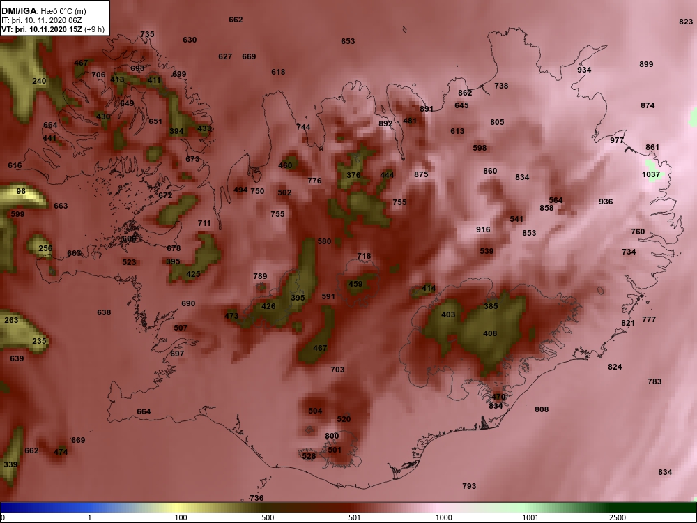Click the height value "564"
The image size is (697, 523).
[x=556, y=200]
